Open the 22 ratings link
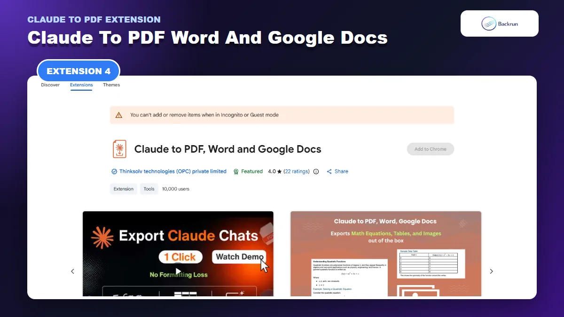 [x=297, y=171]
